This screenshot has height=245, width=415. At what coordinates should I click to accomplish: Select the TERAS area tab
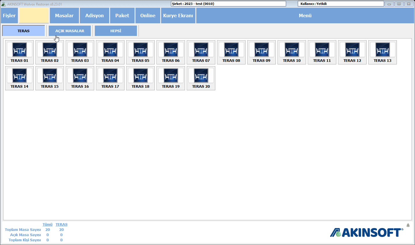[24, 31]
